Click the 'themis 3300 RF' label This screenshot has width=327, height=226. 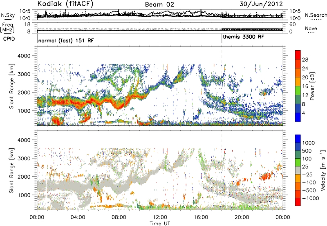(x=243, y=37)
